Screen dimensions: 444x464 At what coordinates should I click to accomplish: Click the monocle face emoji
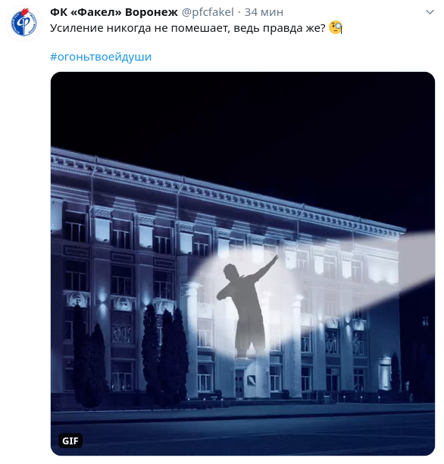pyautogui.click(x=336, y=28)
